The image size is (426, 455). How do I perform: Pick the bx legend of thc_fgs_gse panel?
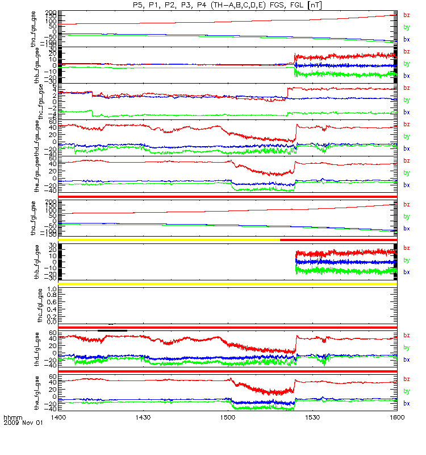coord(407,112)
